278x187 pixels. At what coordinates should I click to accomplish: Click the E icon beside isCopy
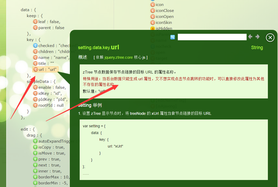(x=36, y=147)
